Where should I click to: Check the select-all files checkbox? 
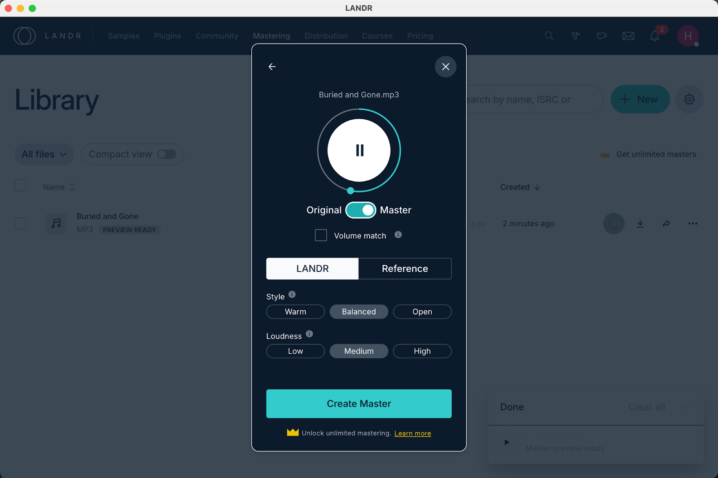(20, 186)
